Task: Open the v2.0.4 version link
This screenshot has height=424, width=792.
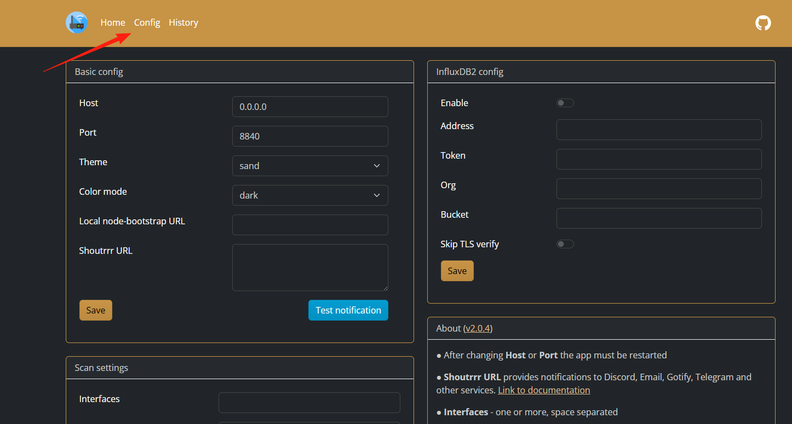Action: tap(479, 328)
